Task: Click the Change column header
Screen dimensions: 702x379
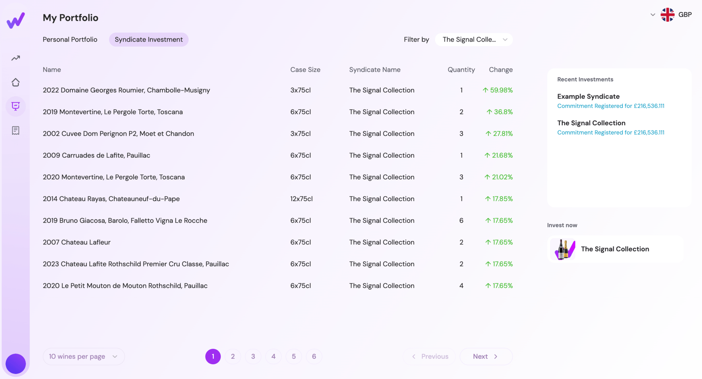Action: click(501, 70)
